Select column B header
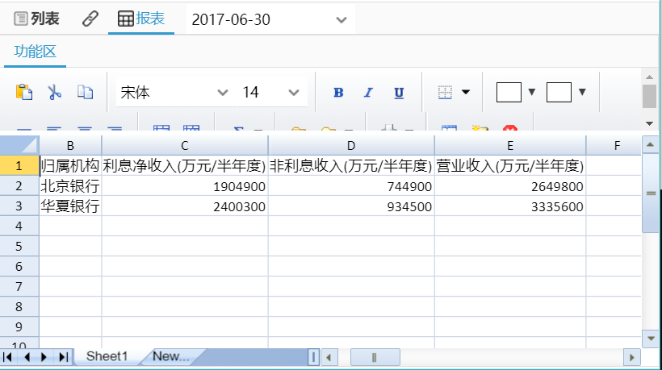662x370 pixels. 70,146
